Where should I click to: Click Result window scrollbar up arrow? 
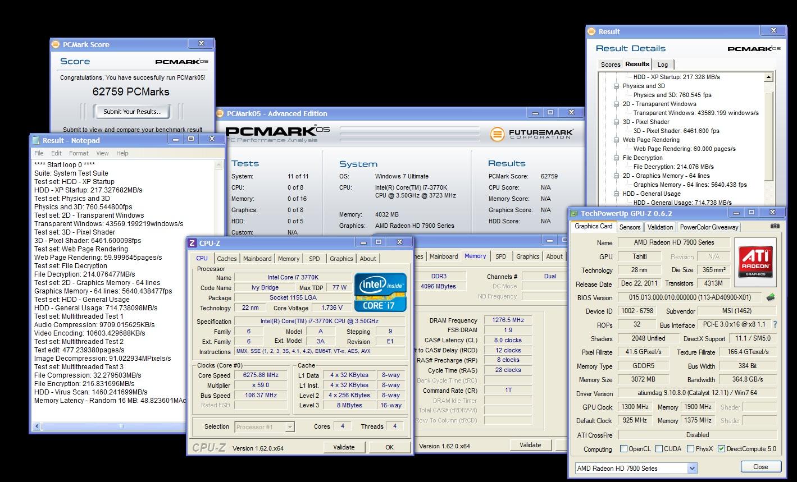(769, 77)
